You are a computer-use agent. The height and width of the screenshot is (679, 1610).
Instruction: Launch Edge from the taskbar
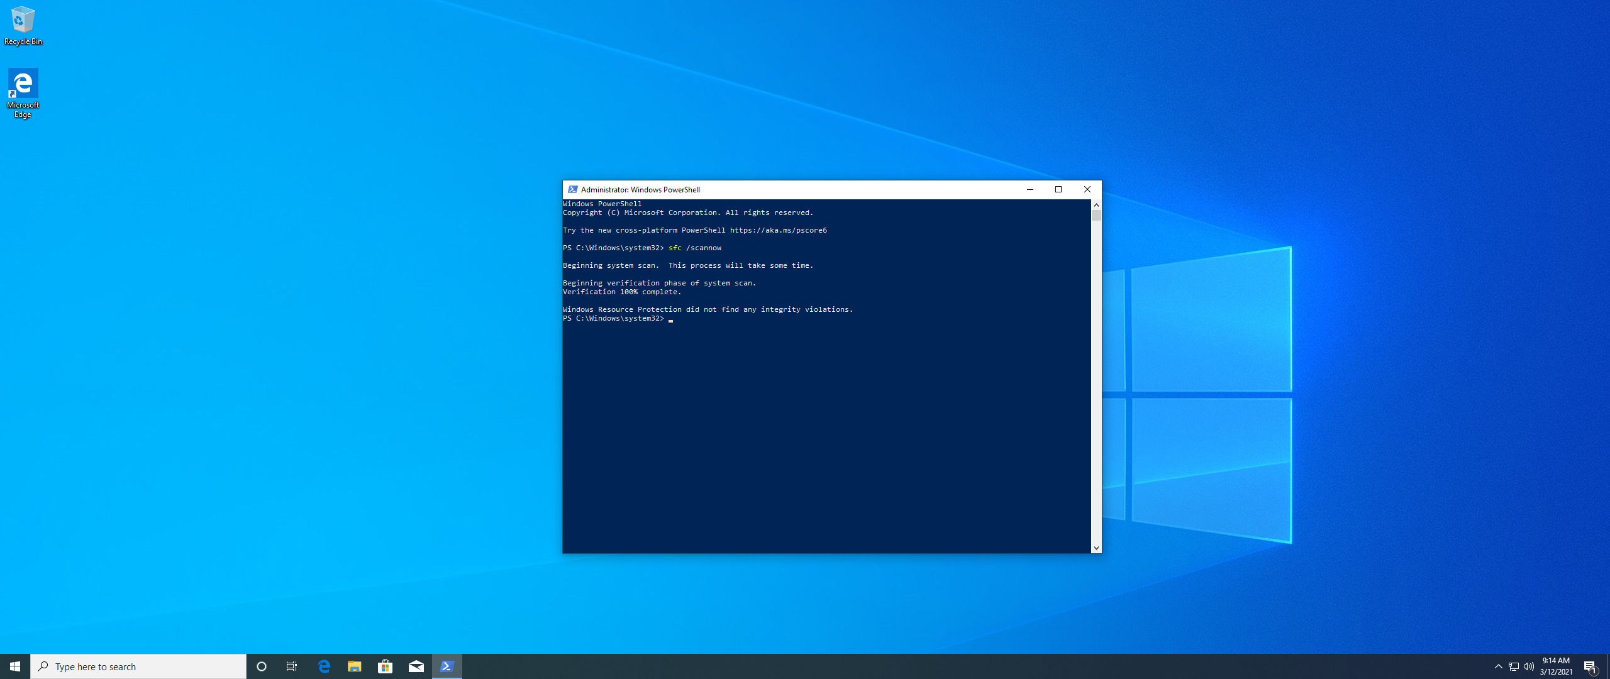pos(324,666)
